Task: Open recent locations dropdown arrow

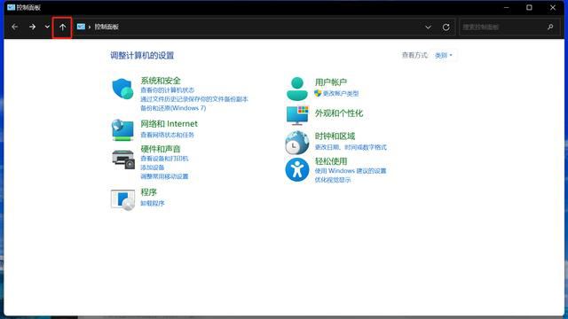Action: (x=47, y=27)
